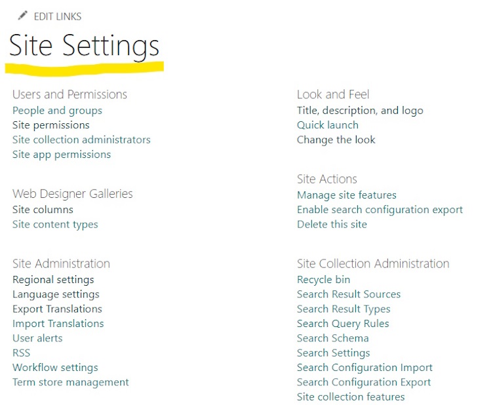Viewport: 493px width, 405px height.
Task: Open Site app permissions
Action: click(x=62, y=155)
